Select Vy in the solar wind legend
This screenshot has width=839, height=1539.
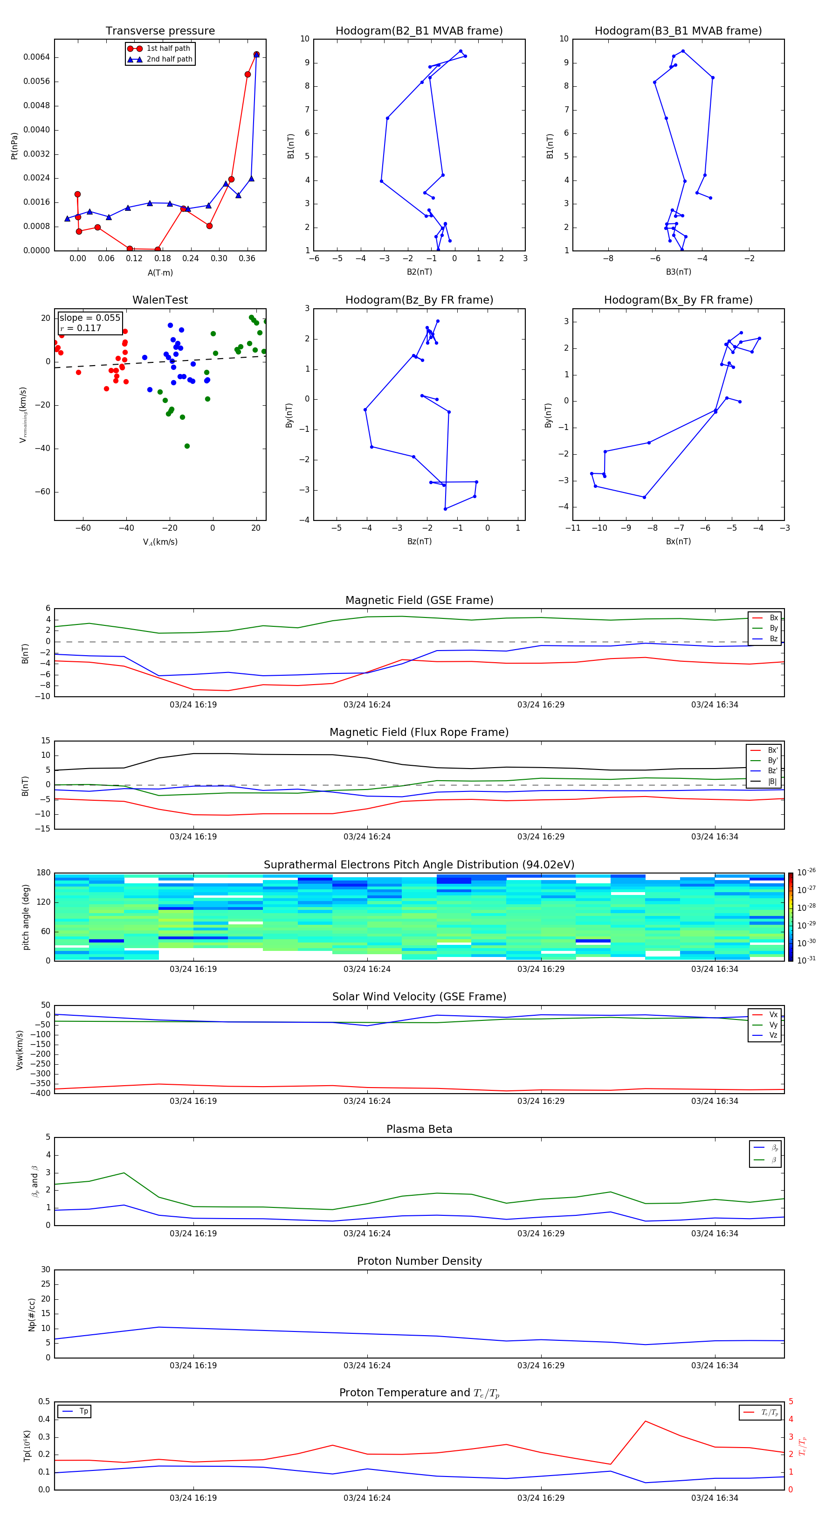point(765,1025)
